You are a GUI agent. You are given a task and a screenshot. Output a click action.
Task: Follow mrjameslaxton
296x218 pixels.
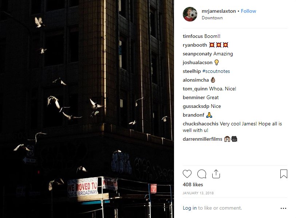[x=248, y=11]
